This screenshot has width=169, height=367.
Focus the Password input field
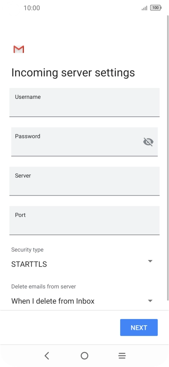(x=84, y=142)
